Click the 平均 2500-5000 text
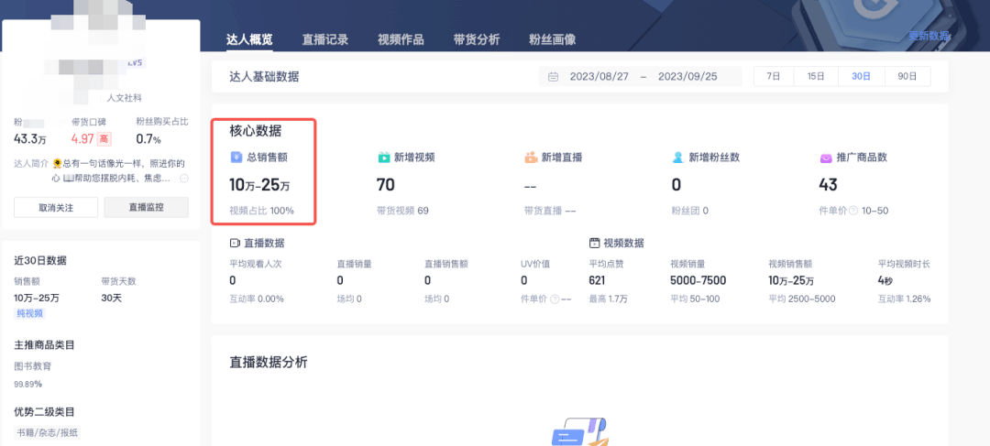990x446 pixels. pos(802,299)
